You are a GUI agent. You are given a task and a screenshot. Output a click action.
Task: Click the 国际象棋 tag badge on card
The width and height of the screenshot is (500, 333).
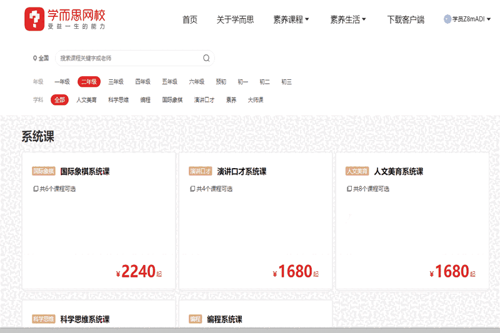44,171
